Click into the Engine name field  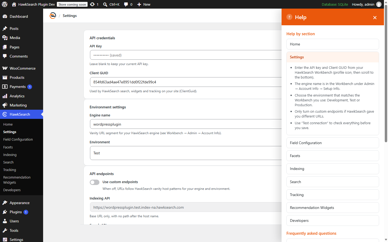pos(186,124)
